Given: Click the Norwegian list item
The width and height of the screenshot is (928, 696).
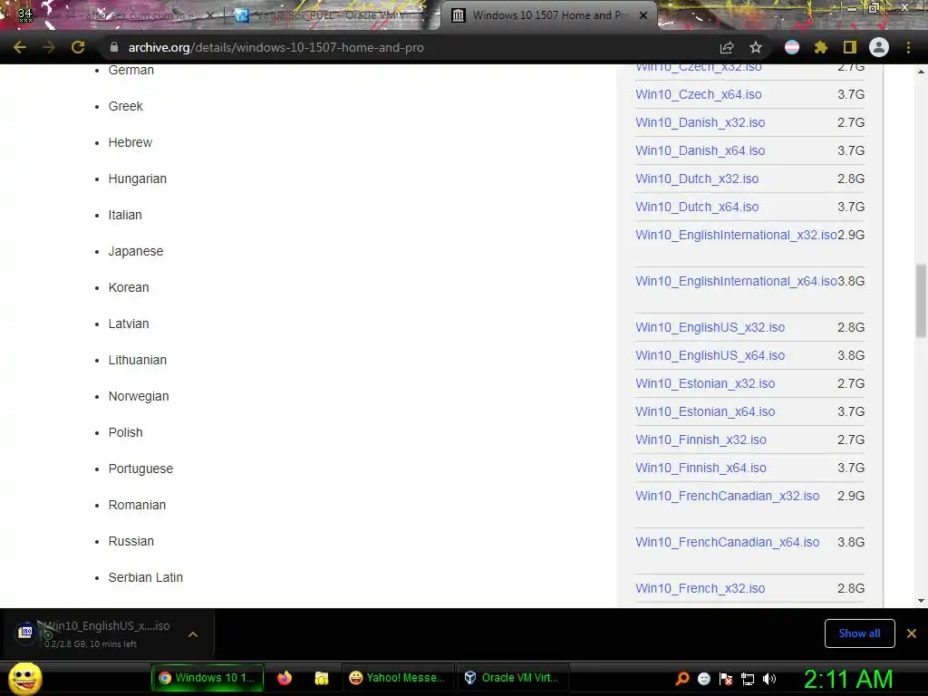Looking at the screenshot, I should tap(139, 397).
